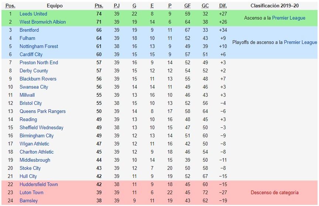Open Sheffield Wednesday team page
Screen dimensions: 319x206
(x=41, y=128)
